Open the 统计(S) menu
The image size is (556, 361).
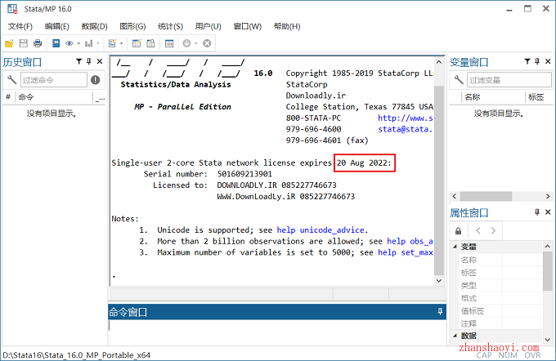point(170,26)
